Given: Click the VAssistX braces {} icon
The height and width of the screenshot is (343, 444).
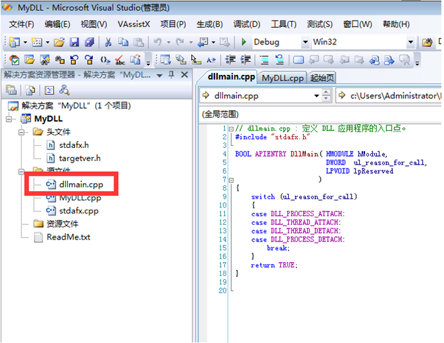Looking at the screenshot, I should click(x=105, y=60).
